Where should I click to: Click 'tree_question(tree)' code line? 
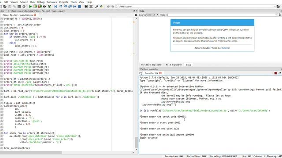pos(17,148)
